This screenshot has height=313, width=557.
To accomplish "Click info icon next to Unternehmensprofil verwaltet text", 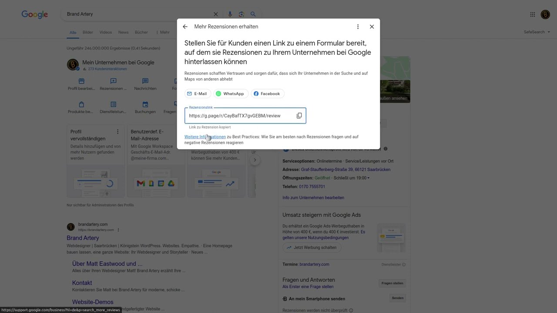I will 386,149.
